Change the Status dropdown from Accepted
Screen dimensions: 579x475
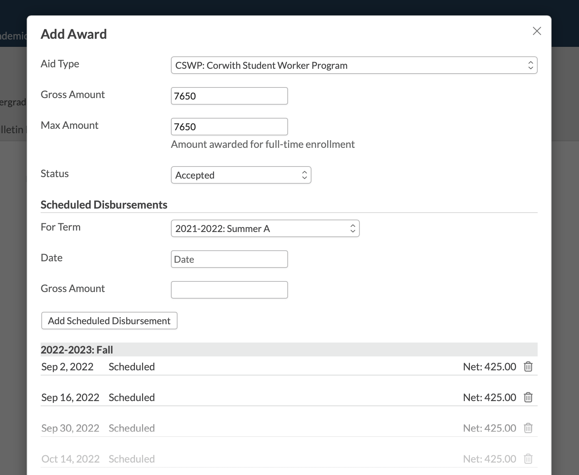coord(241,175)
